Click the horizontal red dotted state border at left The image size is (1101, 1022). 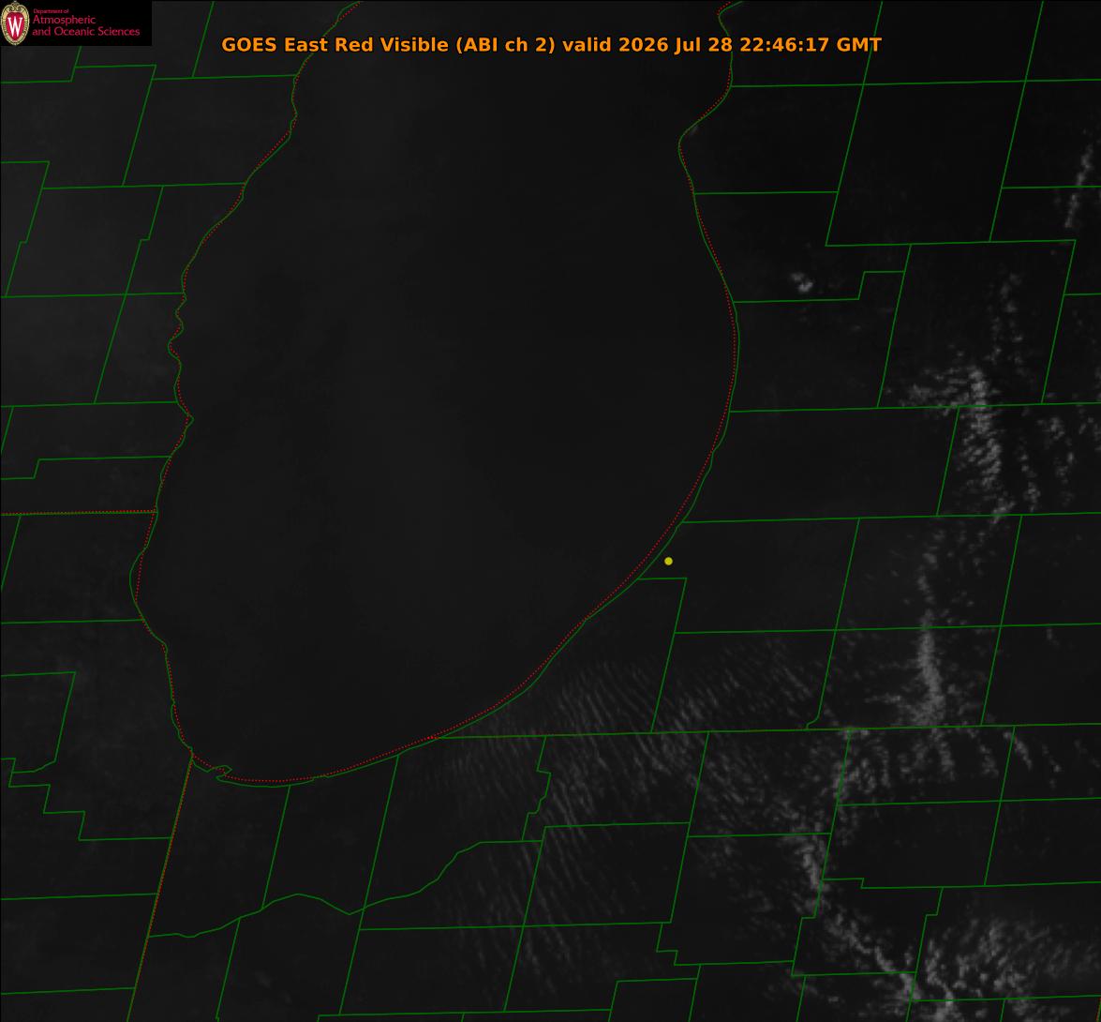[78, 513]
